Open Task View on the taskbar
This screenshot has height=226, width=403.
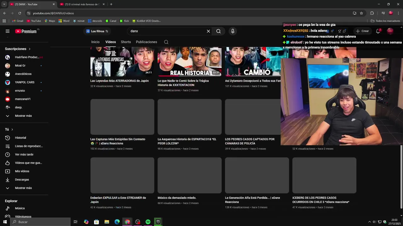(76, 222)
